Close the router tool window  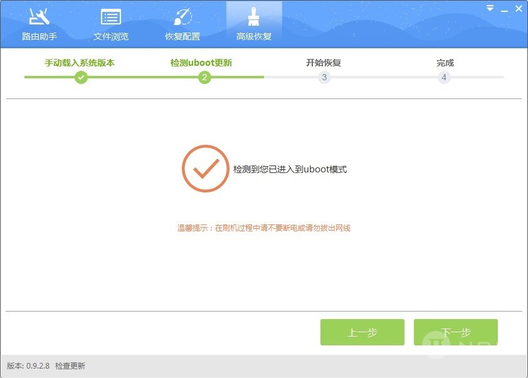519,8
